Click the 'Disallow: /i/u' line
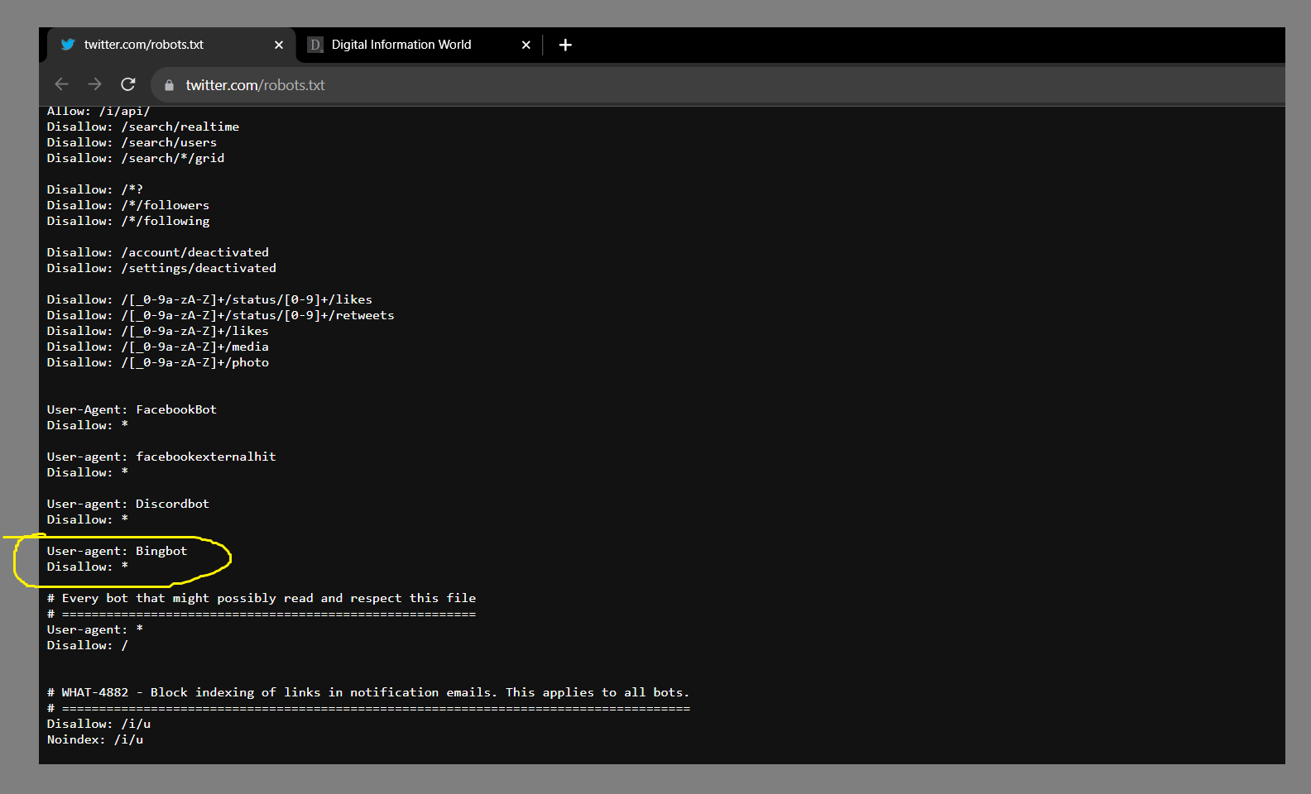This screenshot has height=794, width=1311. pos(98,724)
